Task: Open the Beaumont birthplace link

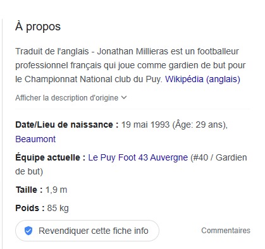Action: coord(35,139)
